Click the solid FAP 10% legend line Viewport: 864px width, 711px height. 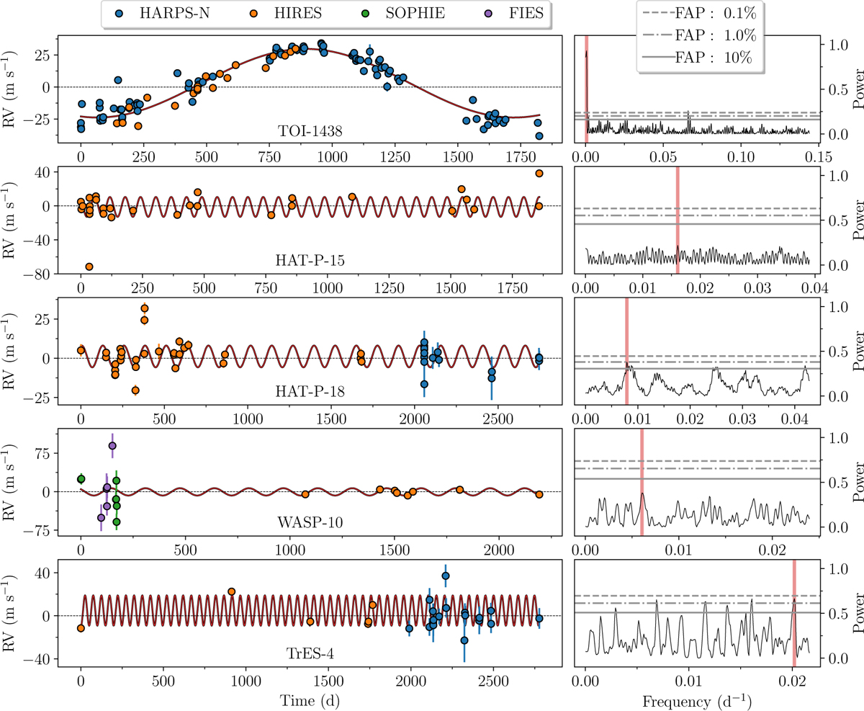point(656,58)
